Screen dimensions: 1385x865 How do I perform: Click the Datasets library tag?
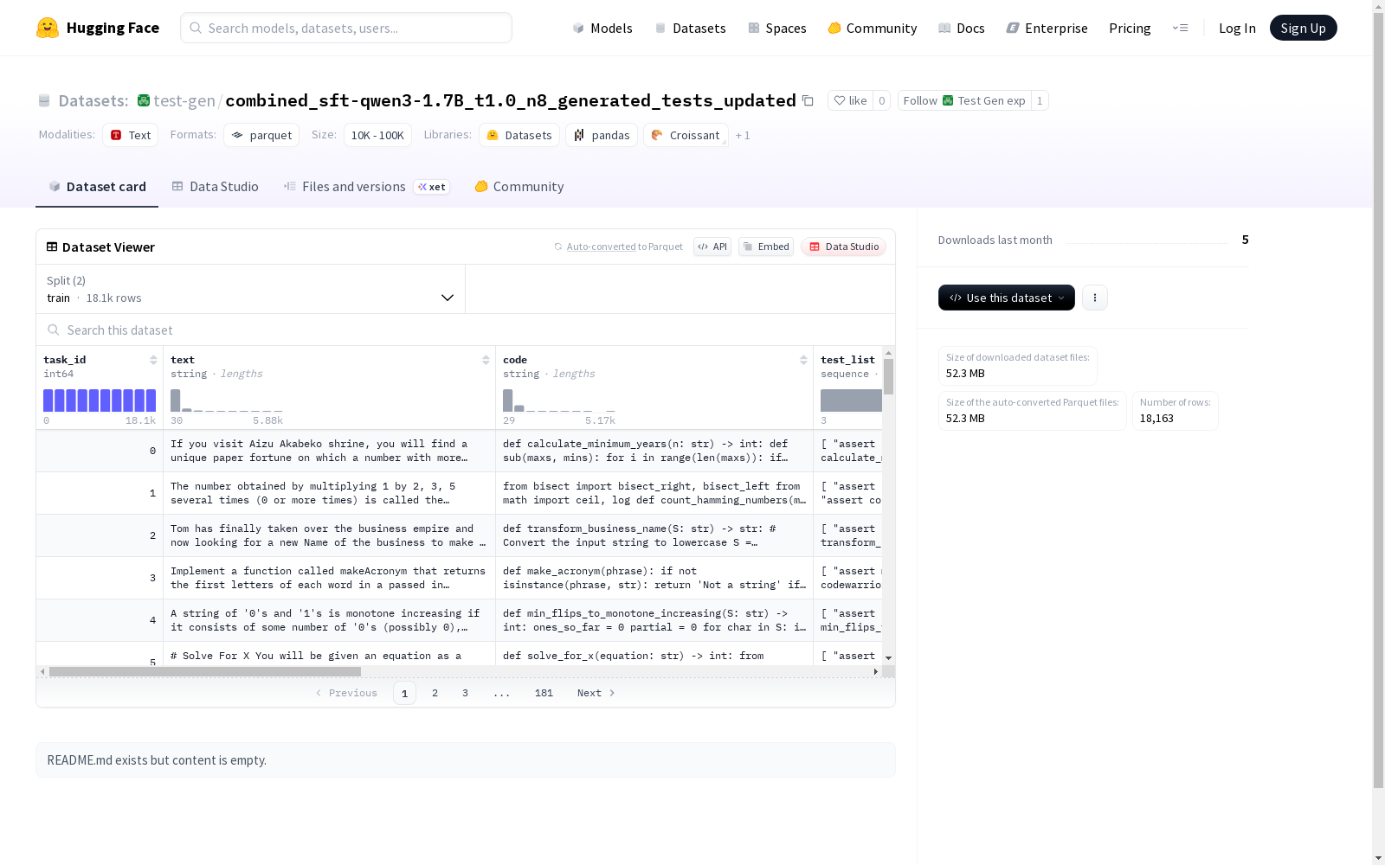(519, 135)
